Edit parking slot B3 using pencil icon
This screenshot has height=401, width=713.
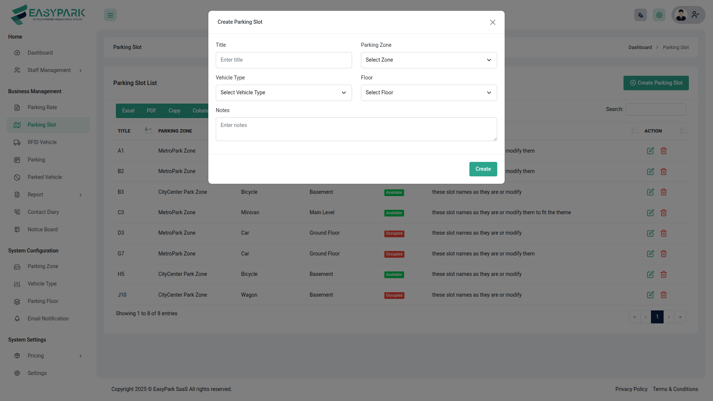[650, 192]
